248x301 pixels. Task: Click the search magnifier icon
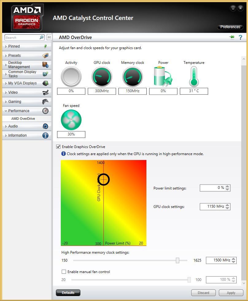click(41, 37)
